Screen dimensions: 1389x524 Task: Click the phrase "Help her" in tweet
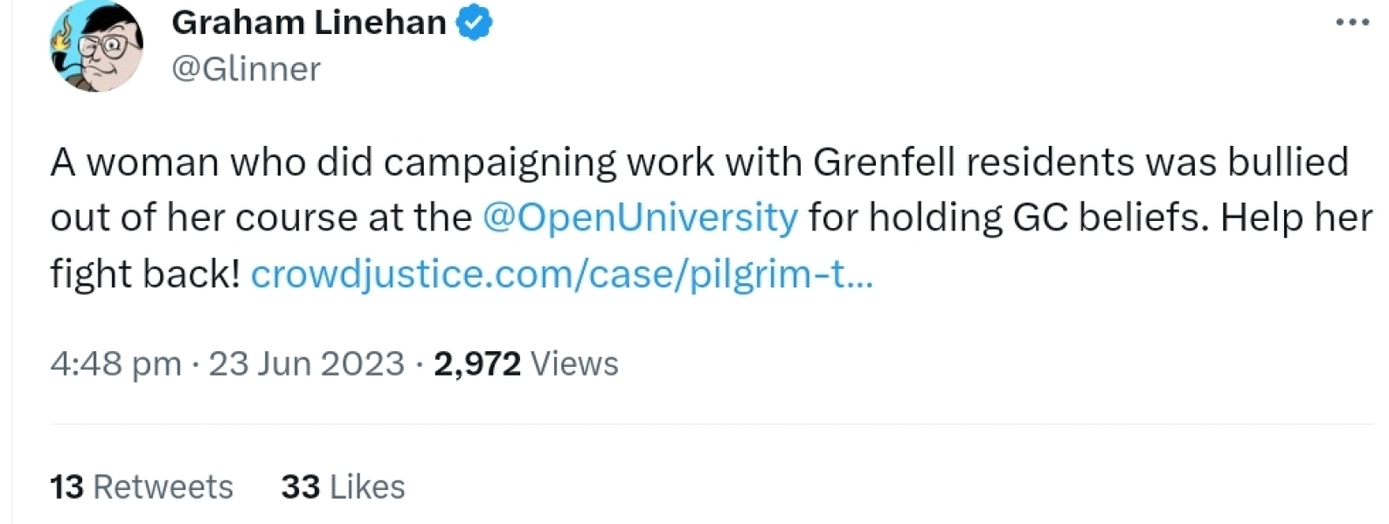tap(1295, 217)
